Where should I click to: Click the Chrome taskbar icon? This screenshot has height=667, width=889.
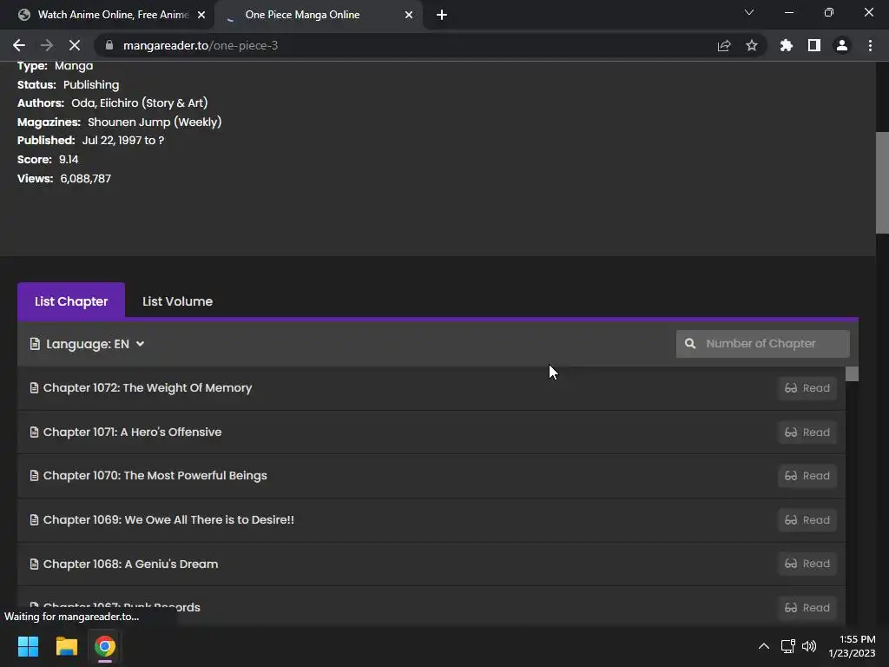pyautogui.click(x=105, y=646)
